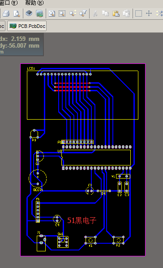Click the red 51黑电子 text on board
Image resolution: width=163 pixels, height=268 pixels.
pos(82,220)
